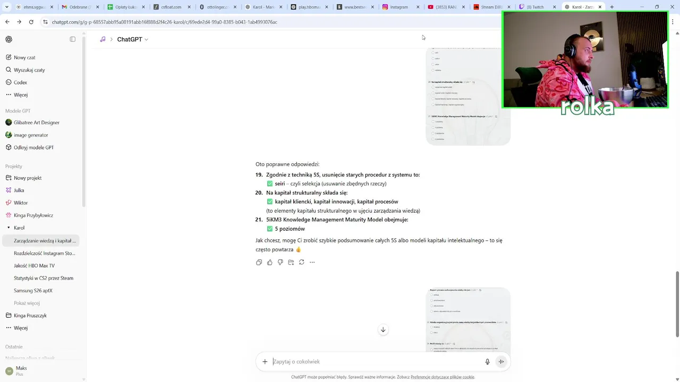Open a new browser tab with plus
The width and height of the screenshot is (680, 382).
pyautogui.click(x=612, y=7)
